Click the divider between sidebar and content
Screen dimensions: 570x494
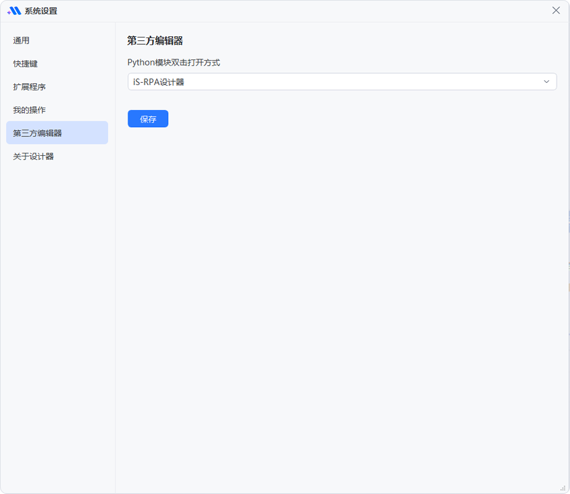click(115, 268)
